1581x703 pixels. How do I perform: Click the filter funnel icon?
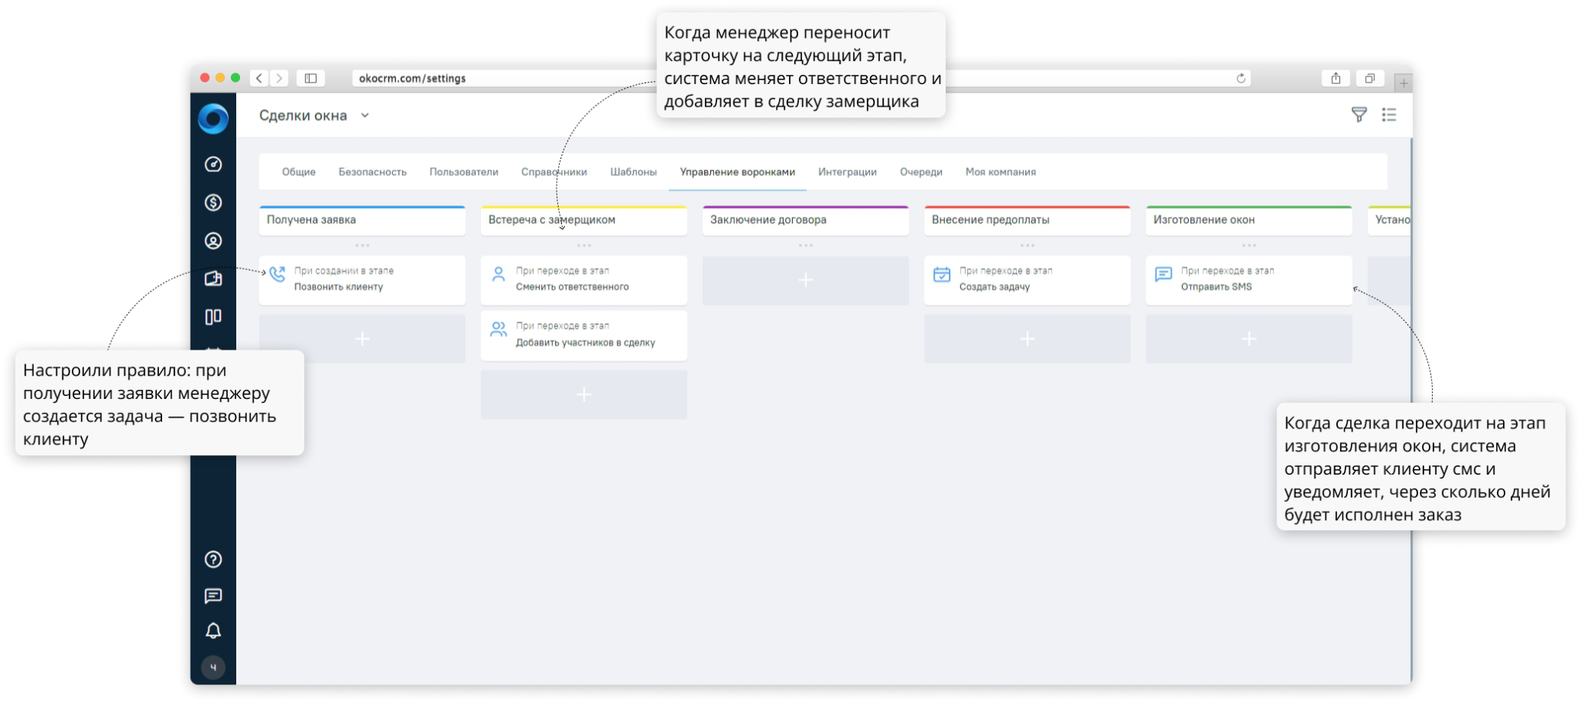tap(1359, 115)
